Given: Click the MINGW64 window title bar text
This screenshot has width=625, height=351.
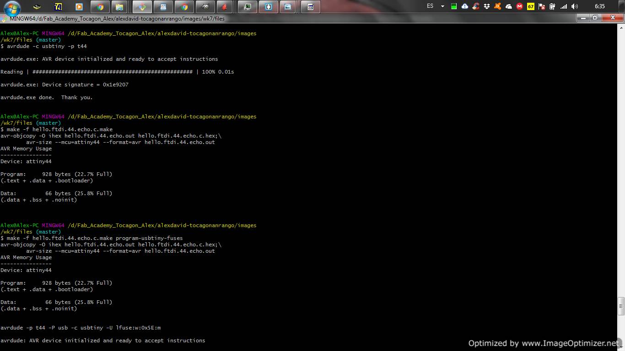Looking at the screenshot, I should click(117, 19).
